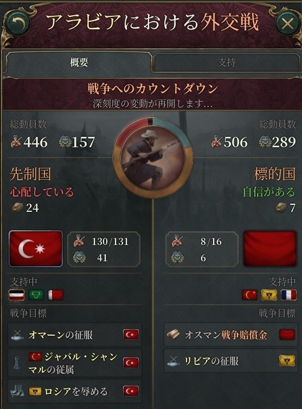This screenshot has height=409, width=302.
Task: Click the navy icon beside 289
Action: click(x=265, y=142)
